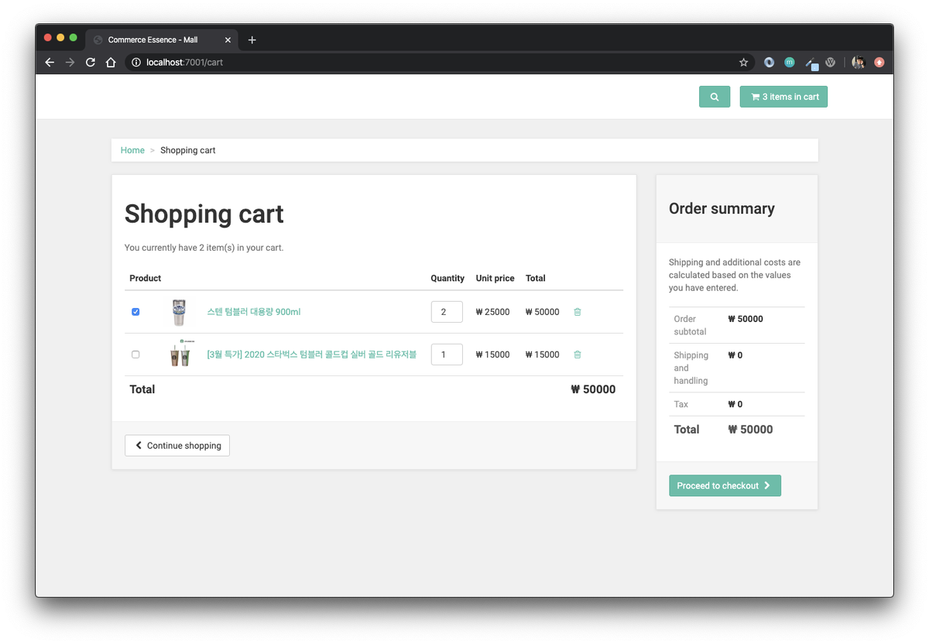Open a new browser tab
929x644 pixels.
coord(252,39)
